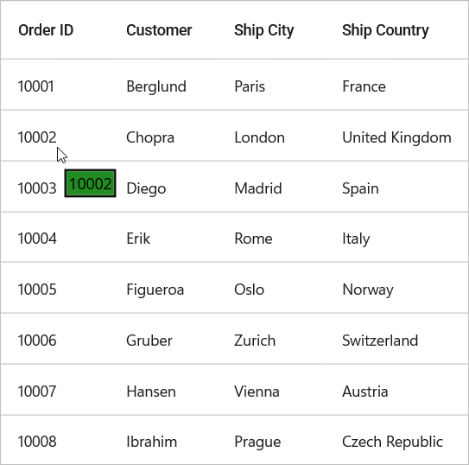Click the Ship City column header
This screenshot has width=469, height=465.
[x=263, y=30]
